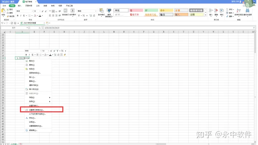Increase font size with the ribbon A-up icon

pyautogui.click(x=42, y=11)
